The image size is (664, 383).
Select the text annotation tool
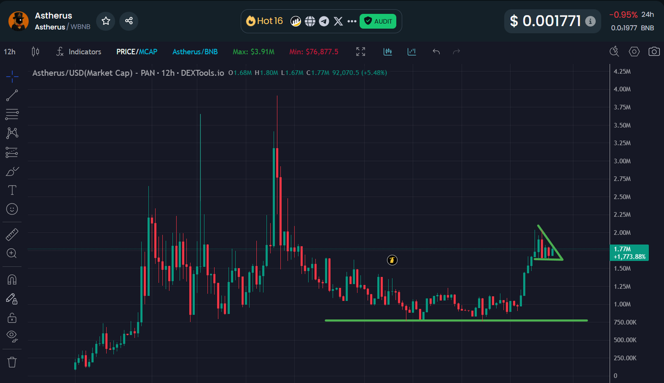coord(12,190)
